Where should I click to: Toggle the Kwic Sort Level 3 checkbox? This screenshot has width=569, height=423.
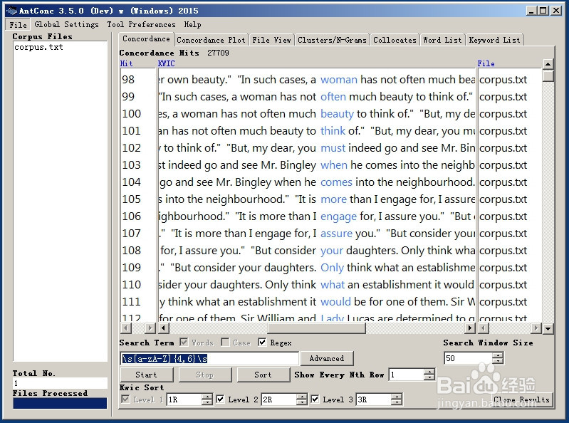coord(315,399)
